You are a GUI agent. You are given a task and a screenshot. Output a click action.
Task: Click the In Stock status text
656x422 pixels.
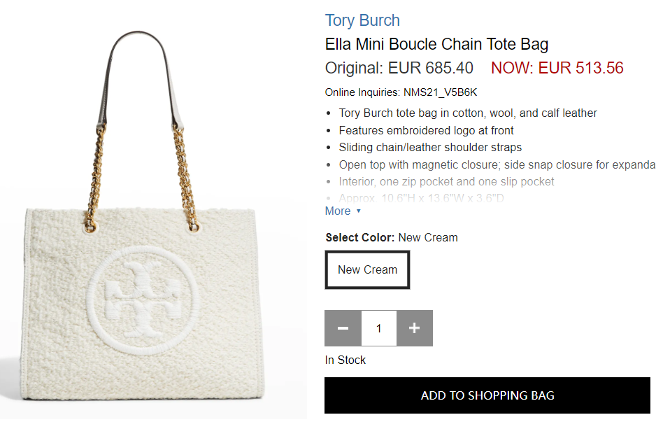[x=345, y=360]
